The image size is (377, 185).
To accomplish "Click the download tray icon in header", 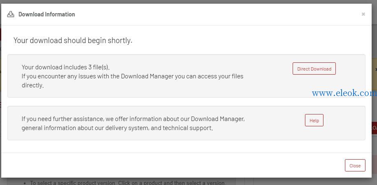I will [x=11, y=14].
